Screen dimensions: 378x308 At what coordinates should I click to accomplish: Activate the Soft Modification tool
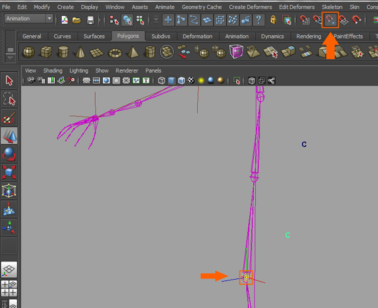(9, 209)
